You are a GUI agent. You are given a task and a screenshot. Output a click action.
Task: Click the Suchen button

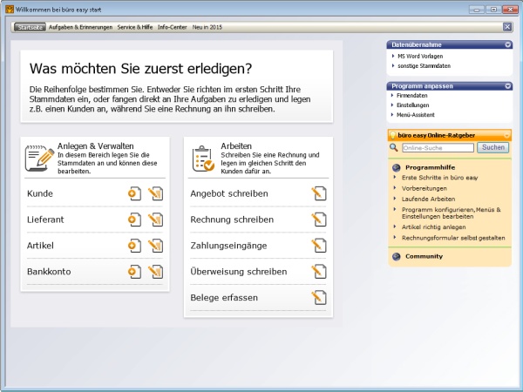(493, 147)
